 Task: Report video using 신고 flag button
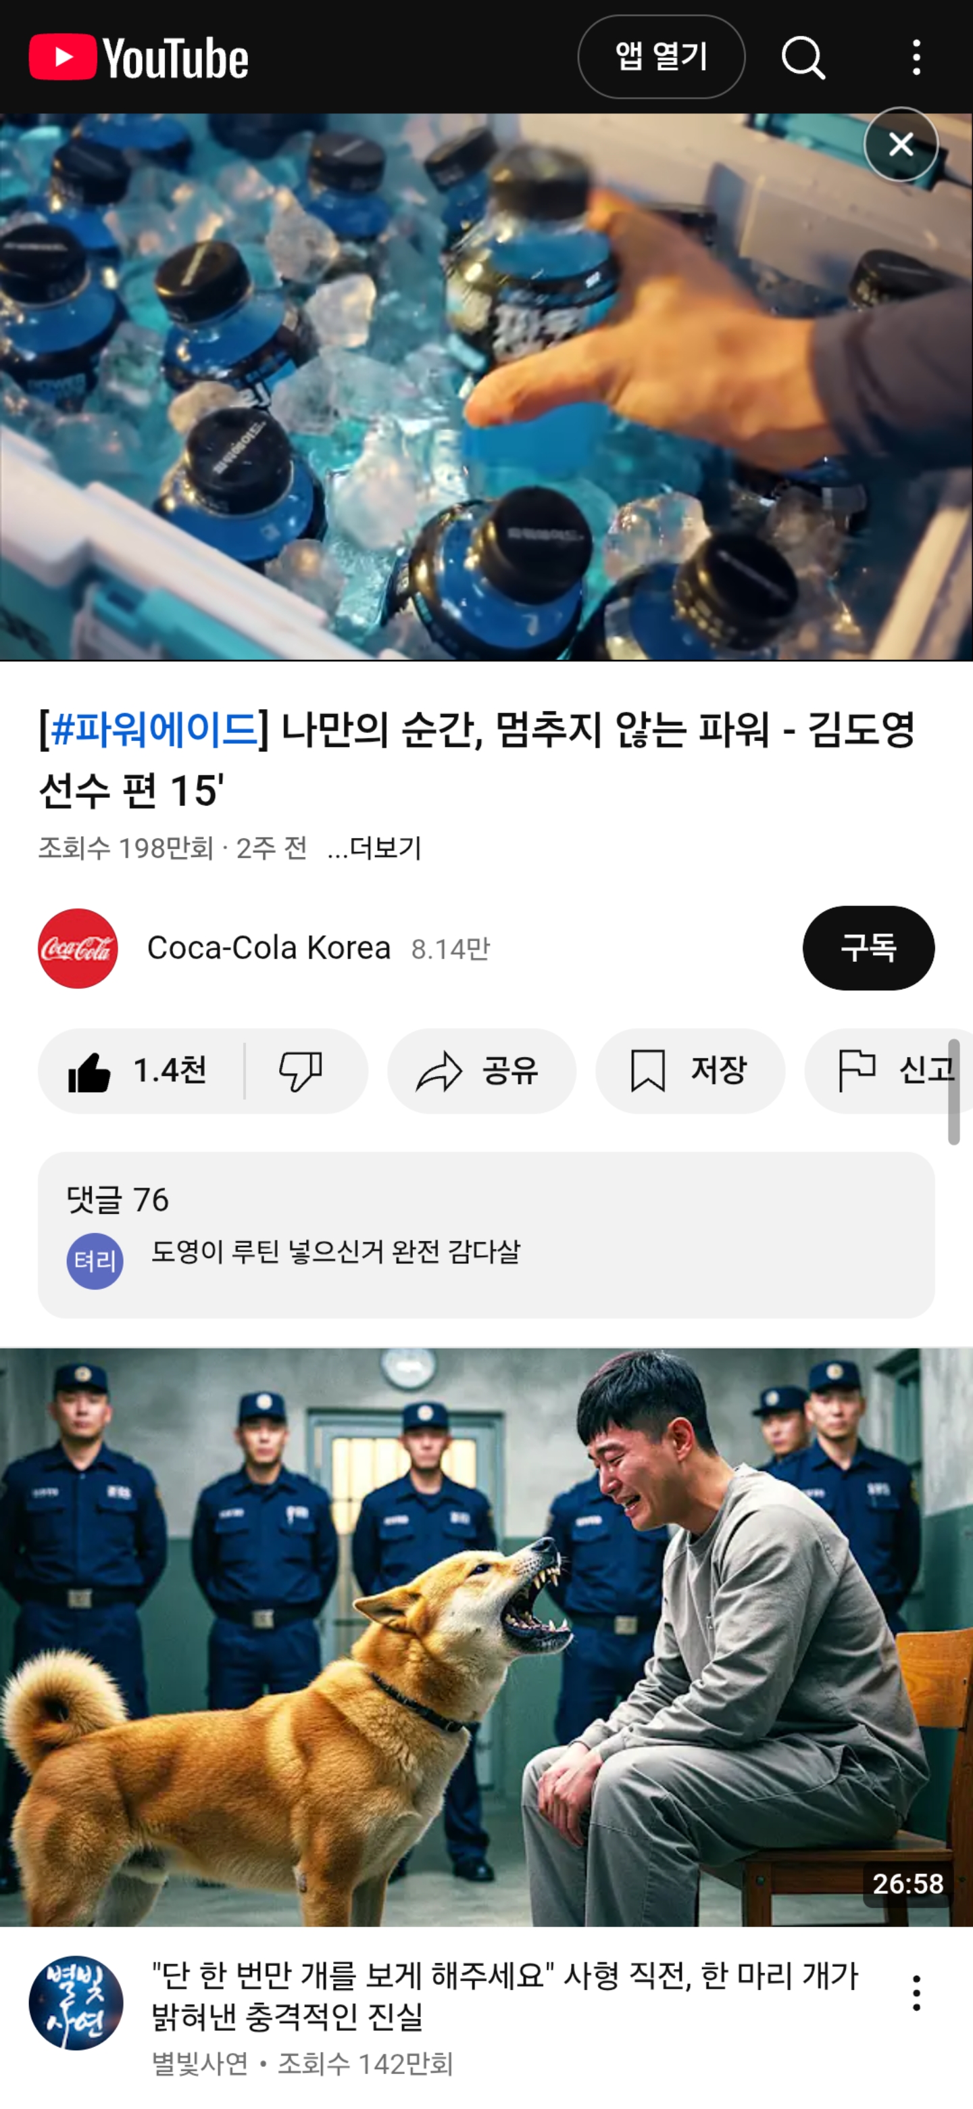(889, 1071)
